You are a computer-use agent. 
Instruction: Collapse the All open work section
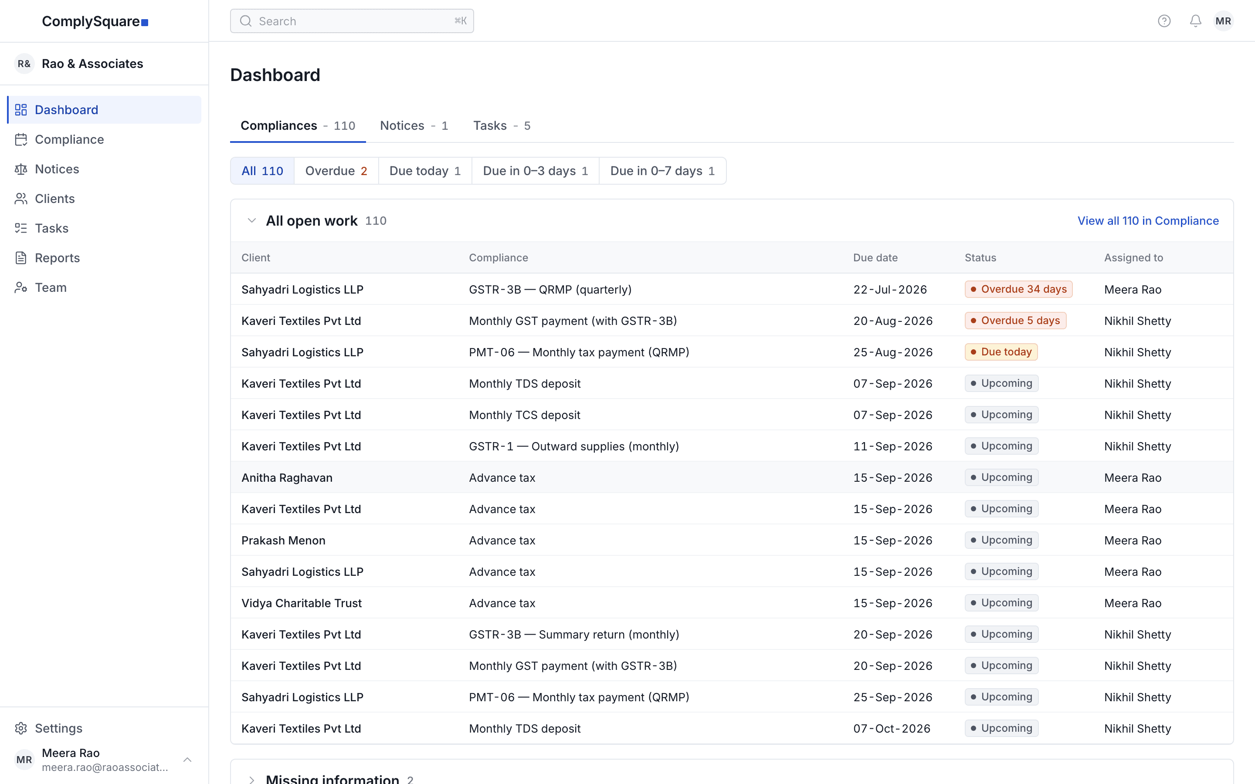(x=252, y=221)
